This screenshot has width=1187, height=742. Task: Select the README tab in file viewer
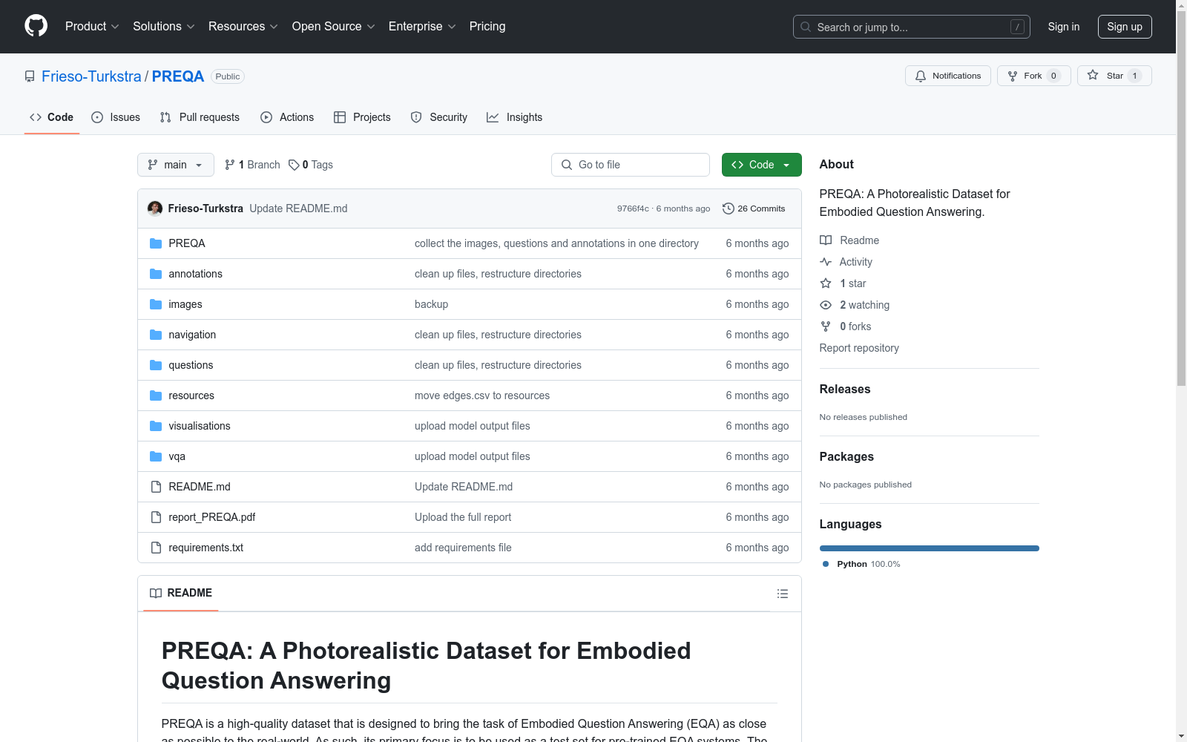coord(181,593)
